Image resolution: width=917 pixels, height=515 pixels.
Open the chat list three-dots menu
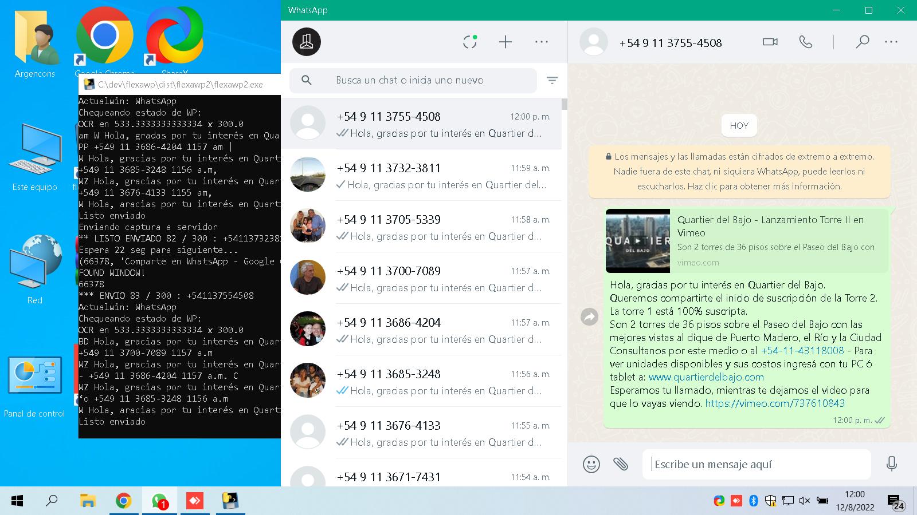pos(542,42)
